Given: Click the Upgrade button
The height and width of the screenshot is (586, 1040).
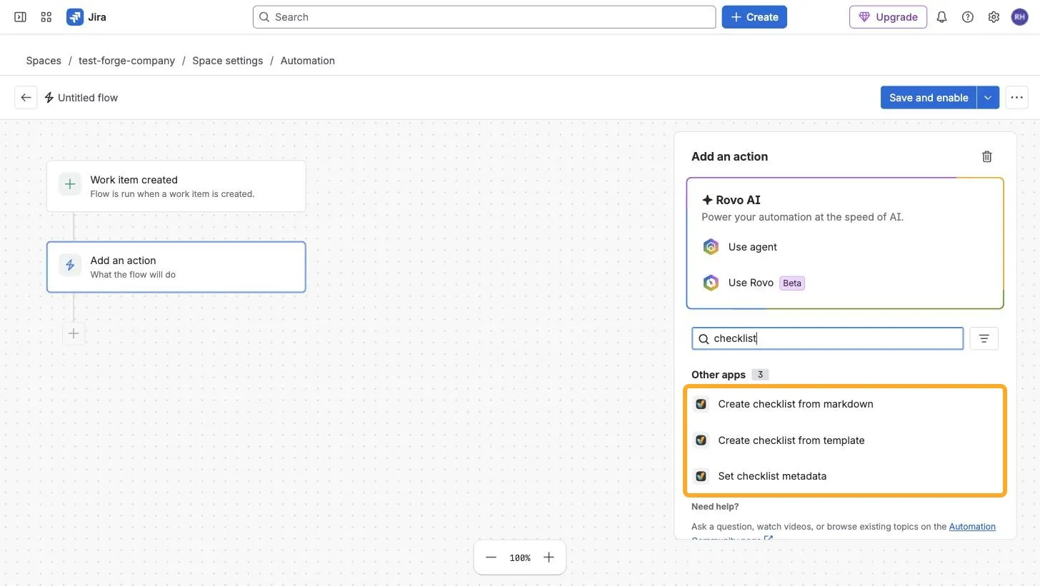Looking at the screenshot, I should pos(888,17).
